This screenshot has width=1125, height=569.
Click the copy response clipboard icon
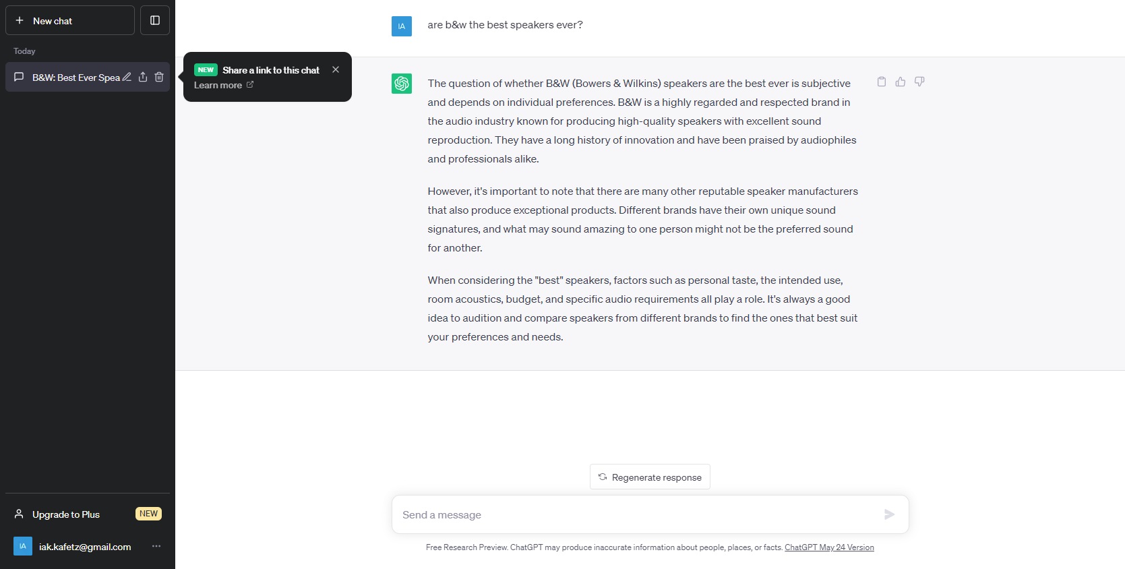[881, 82]
